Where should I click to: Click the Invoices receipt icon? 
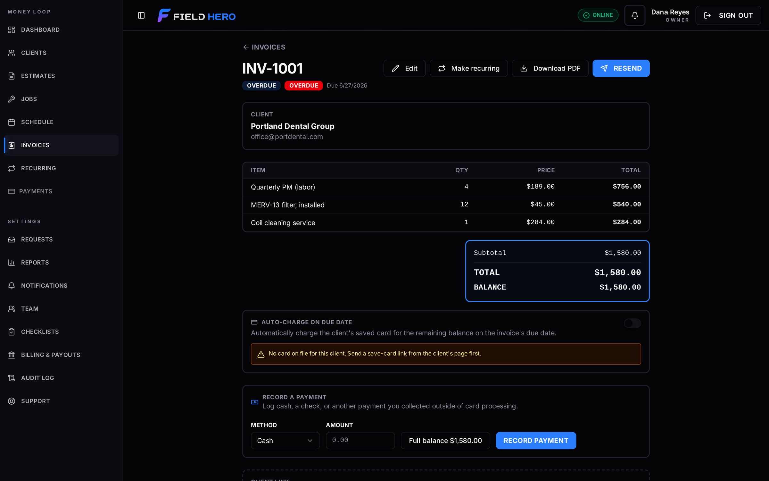(x=12, y=145)
